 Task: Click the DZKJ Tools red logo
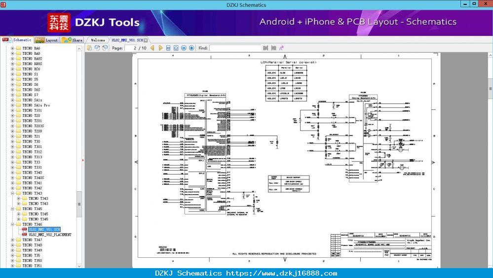[59, 22]
